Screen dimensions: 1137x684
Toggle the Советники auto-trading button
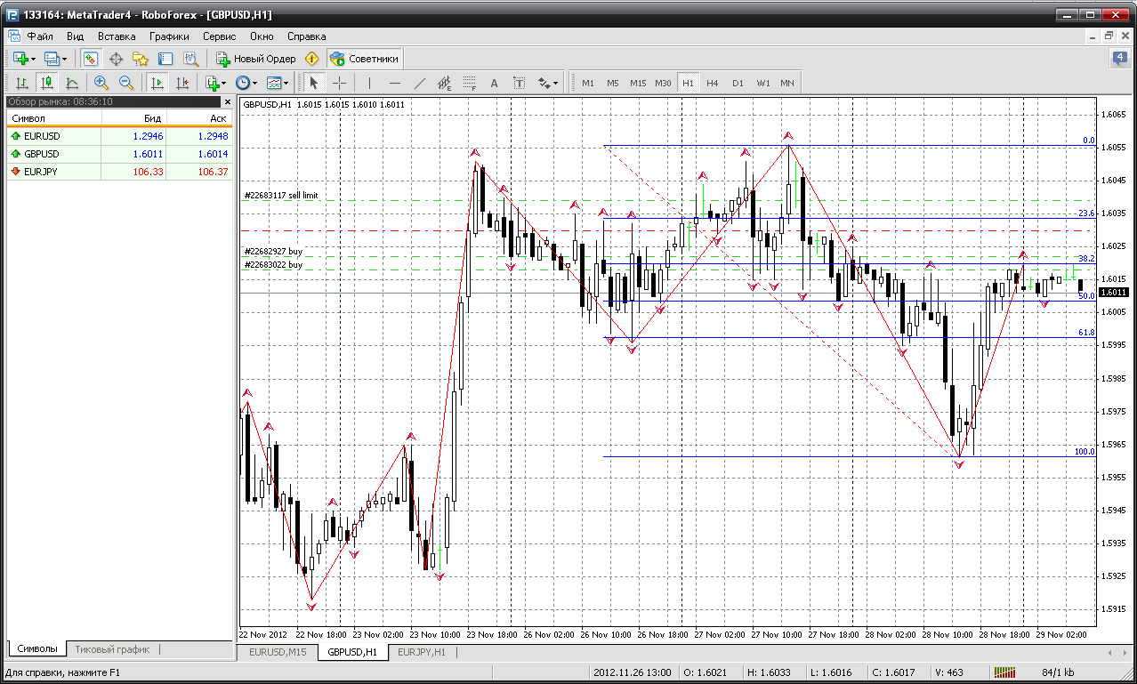(x=364, y=59)
